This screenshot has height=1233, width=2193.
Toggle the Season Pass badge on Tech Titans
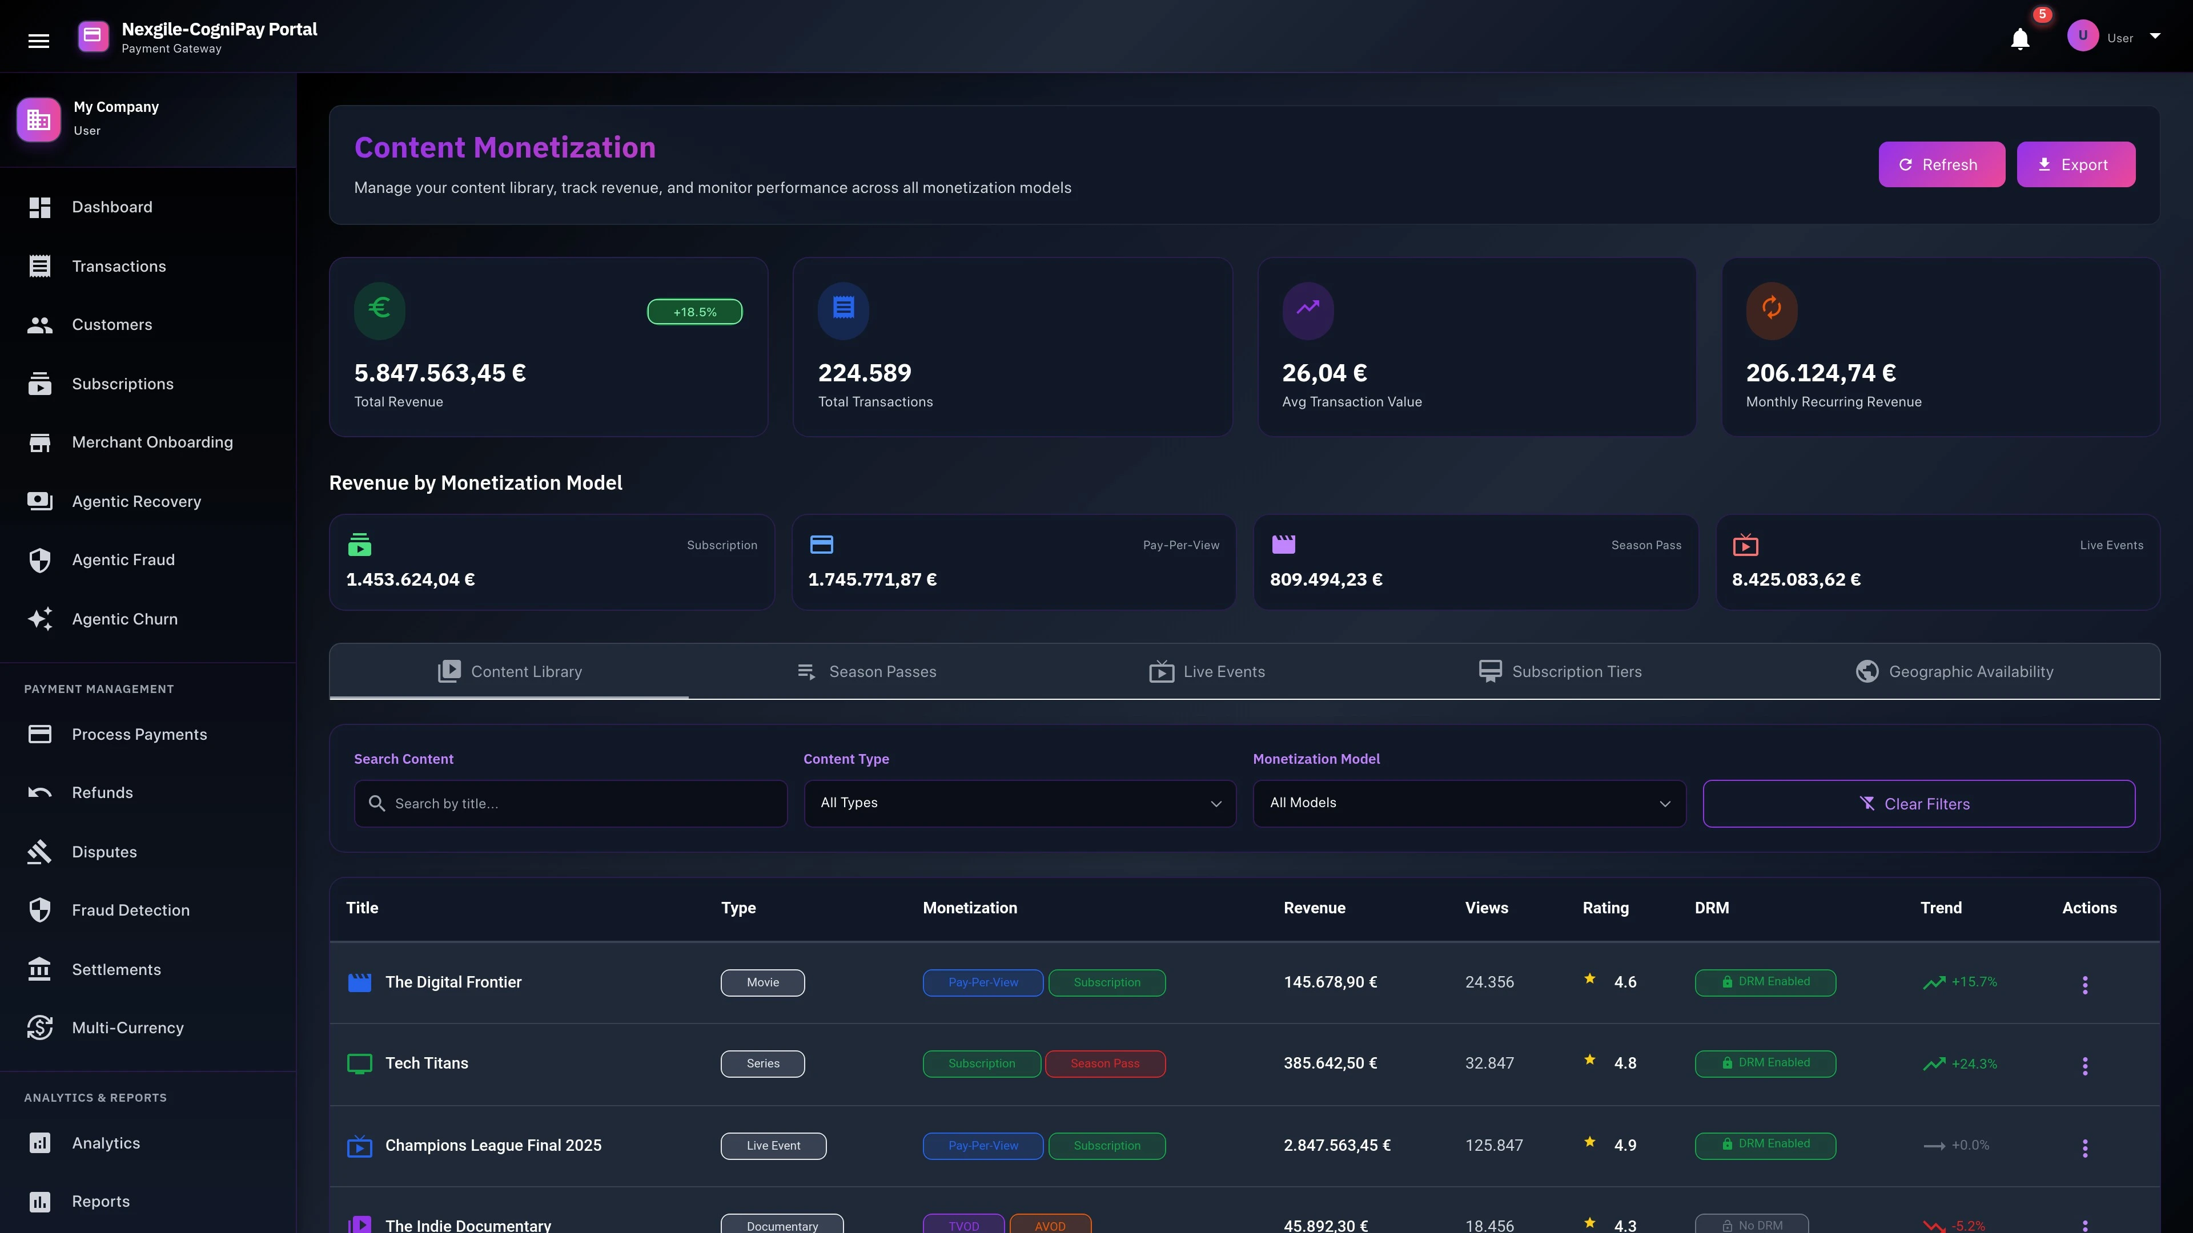[x=1105, y=1063]
